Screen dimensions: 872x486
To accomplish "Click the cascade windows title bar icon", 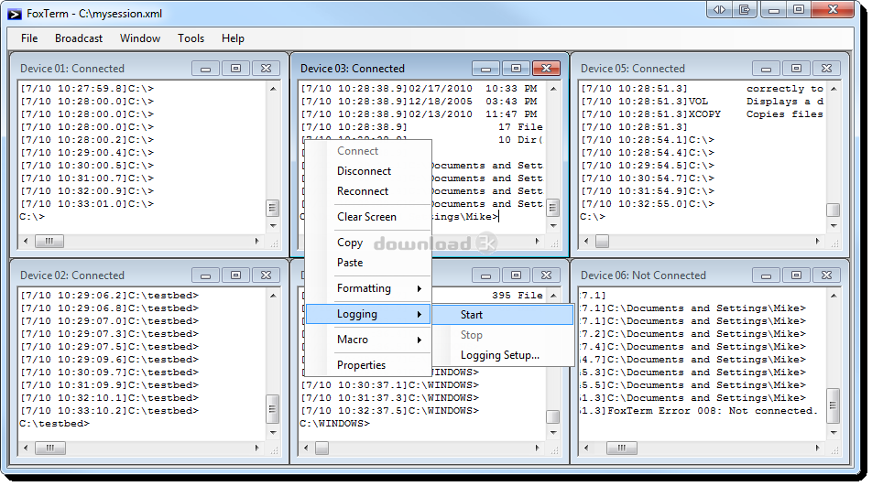I will (744, 9).
